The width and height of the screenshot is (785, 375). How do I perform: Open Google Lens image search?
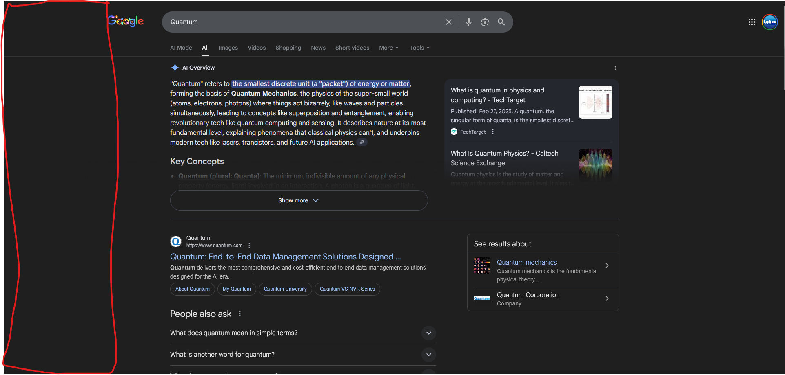click(x=485, y=22)
